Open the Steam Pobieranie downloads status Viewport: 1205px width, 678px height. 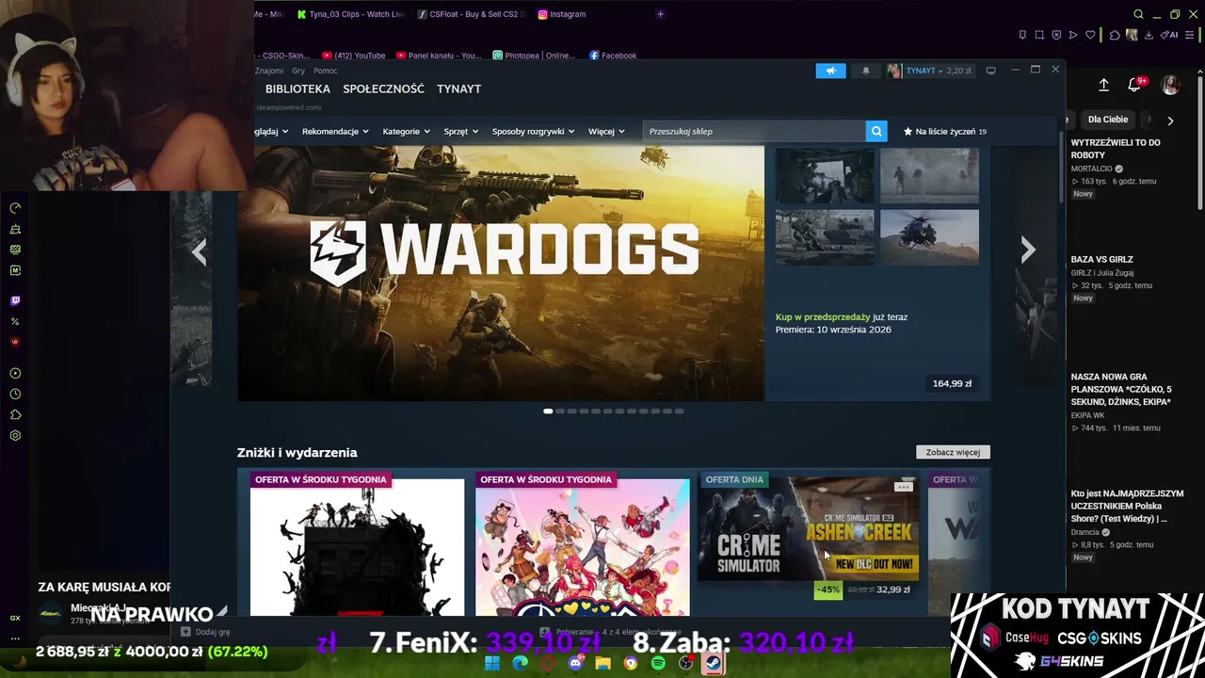point(611,632)
